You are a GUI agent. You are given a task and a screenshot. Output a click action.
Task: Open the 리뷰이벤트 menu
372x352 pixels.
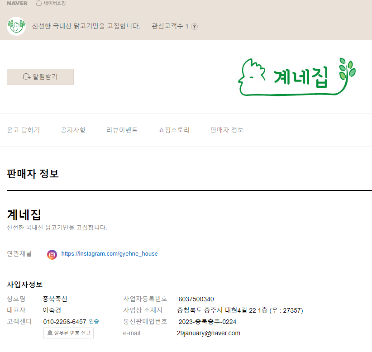[x=122, y=130]
